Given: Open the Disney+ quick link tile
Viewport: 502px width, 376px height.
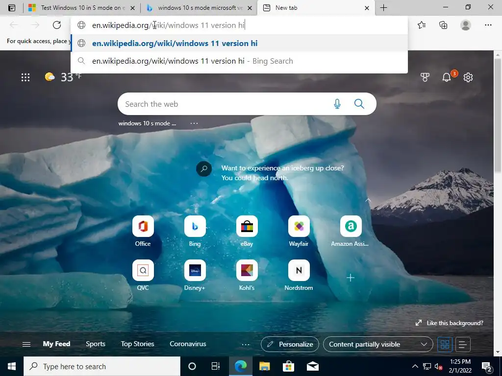Looking at the screenshot, I should tap(195, 275).
